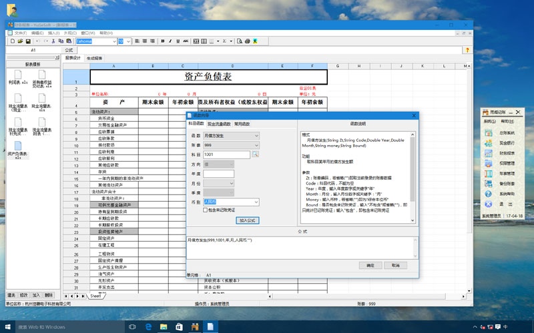Viewport: 534px width, 333px height.
Task: Open the 插入 menu
Action: (51, 33)
